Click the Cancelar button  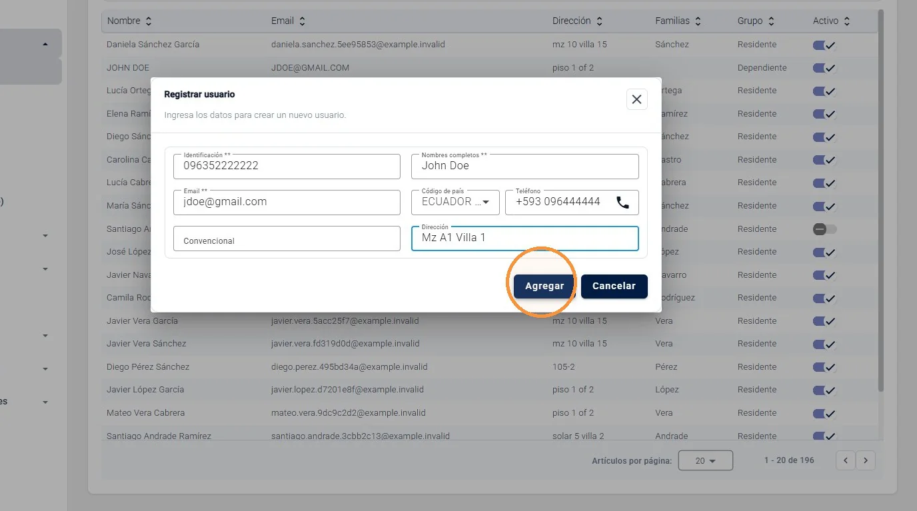click(614, 286)
